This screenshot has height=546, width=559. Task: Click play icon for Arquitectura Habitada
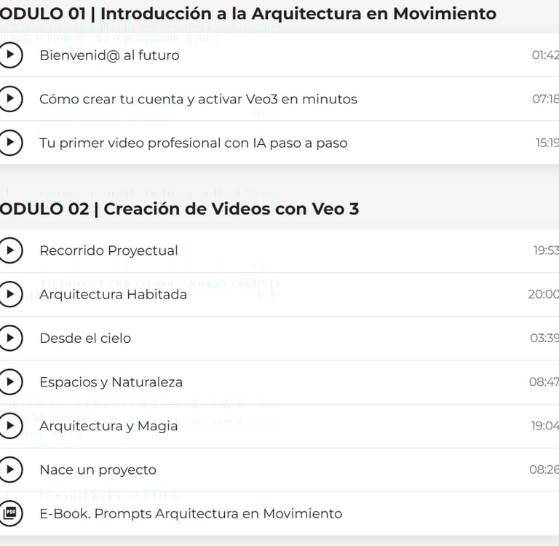point(10,294)
